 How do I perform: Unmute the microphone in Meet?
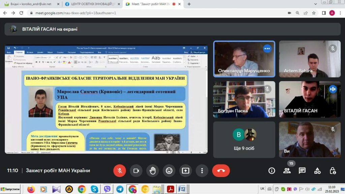click(x=120, y=170)
